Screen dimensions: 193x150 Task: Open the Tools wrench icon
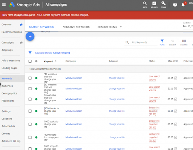click(x=164, y=5)
